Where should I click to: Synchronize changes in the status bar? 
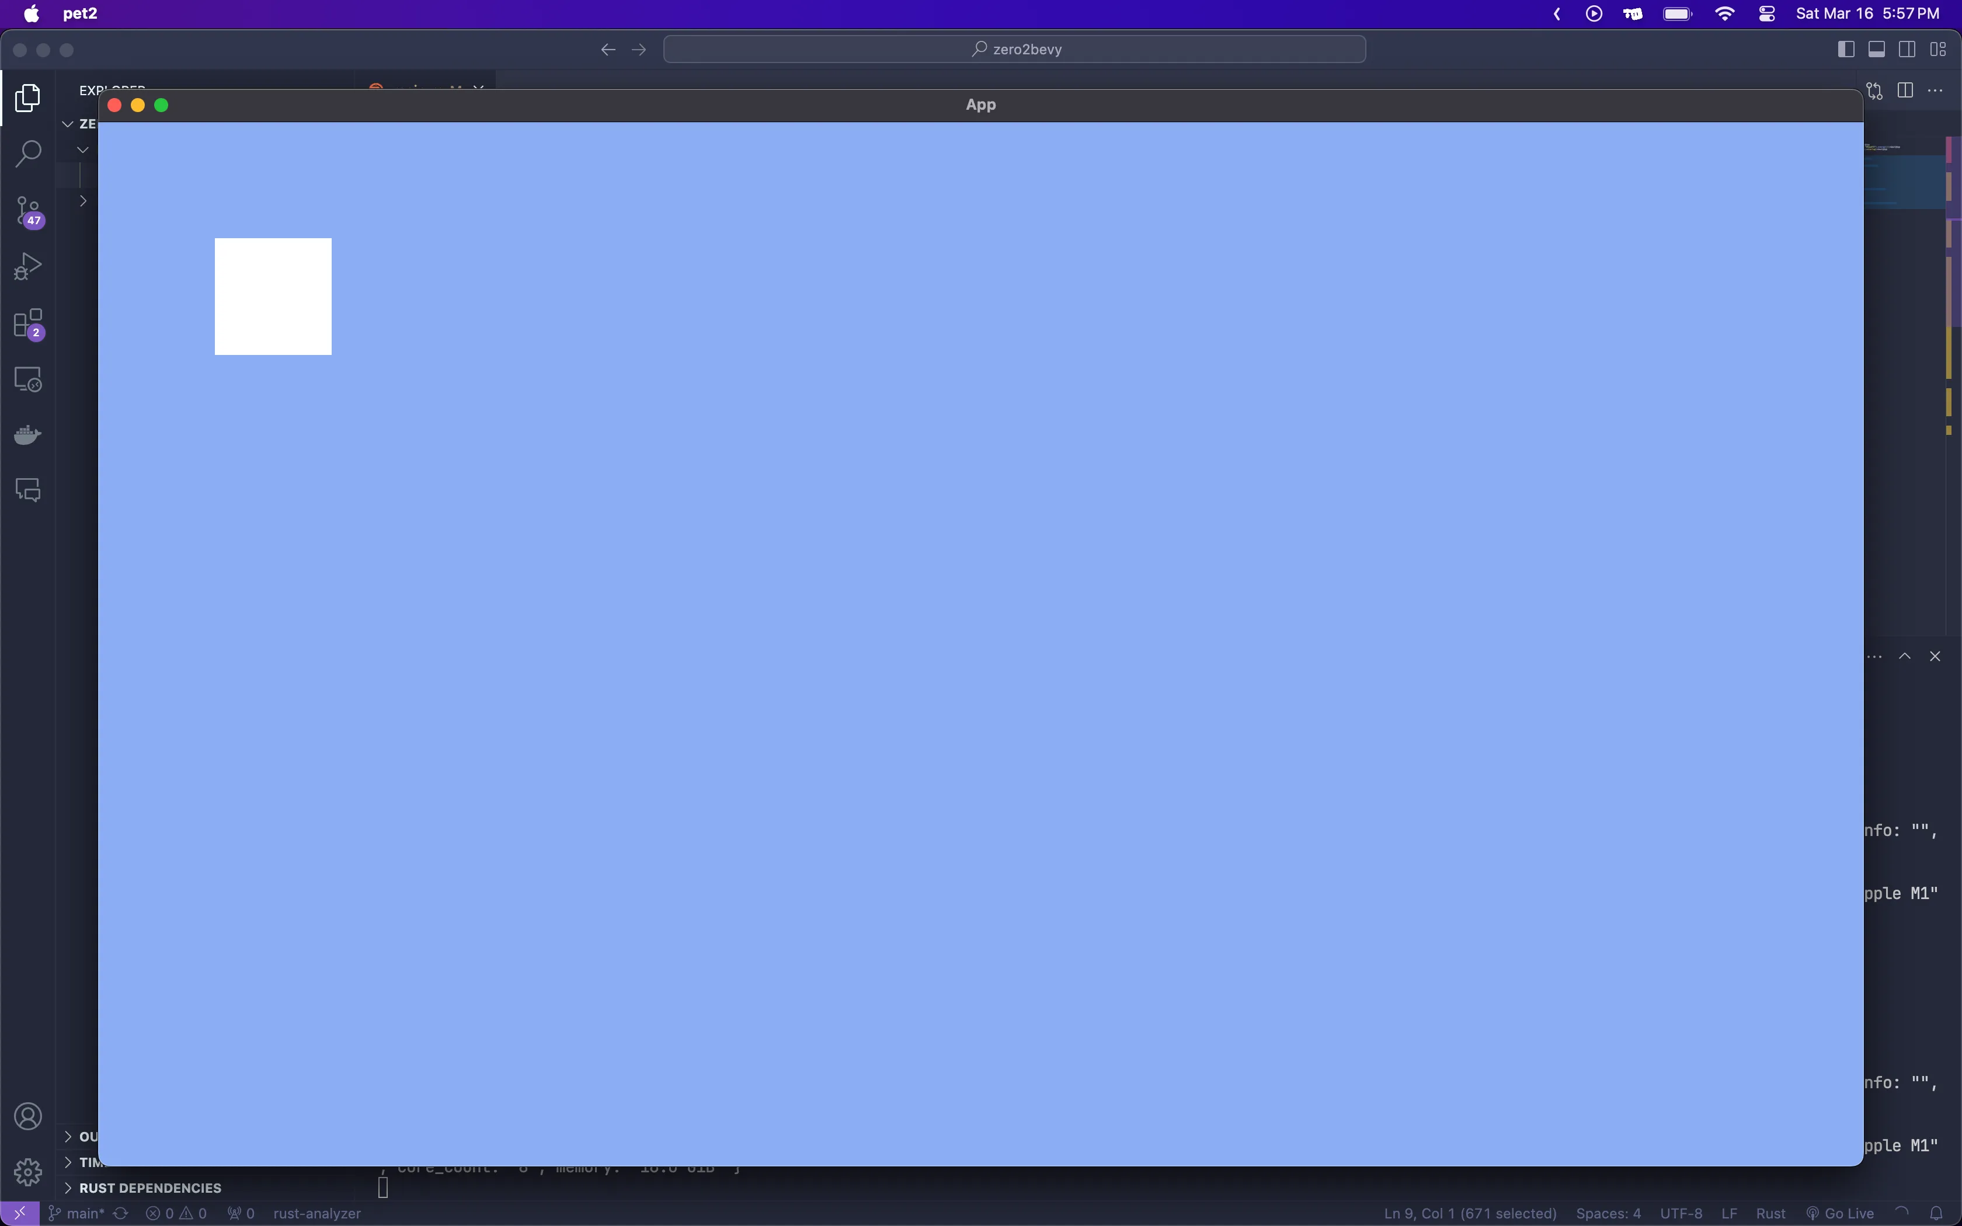pyautogui.click(x=121, y=1213)
